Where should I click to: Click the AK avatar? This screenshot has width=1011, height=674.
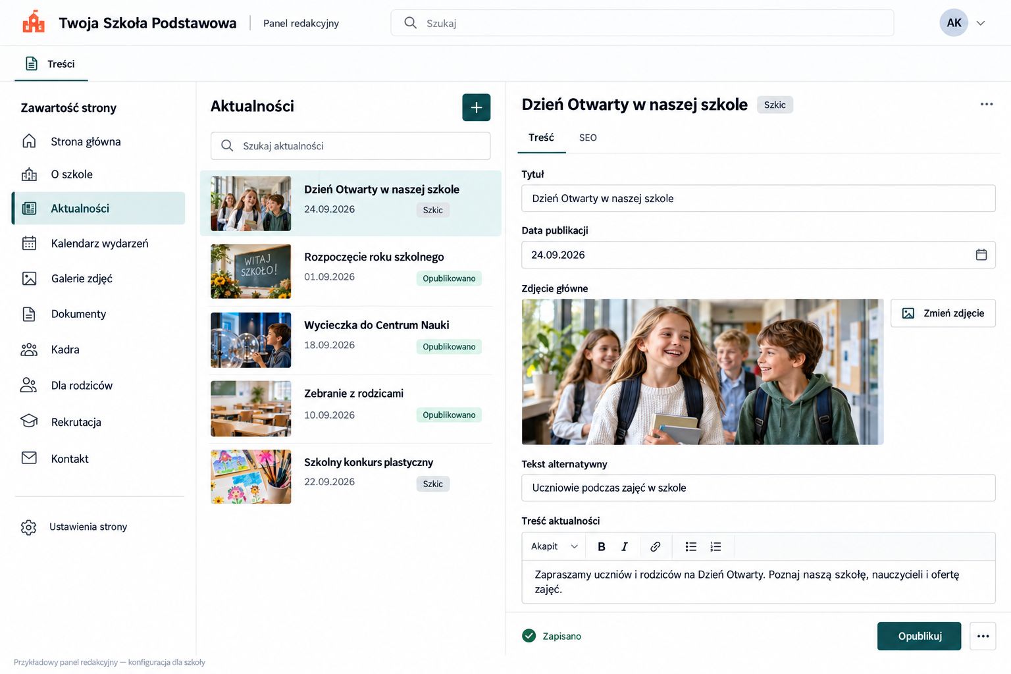(954, 23)
